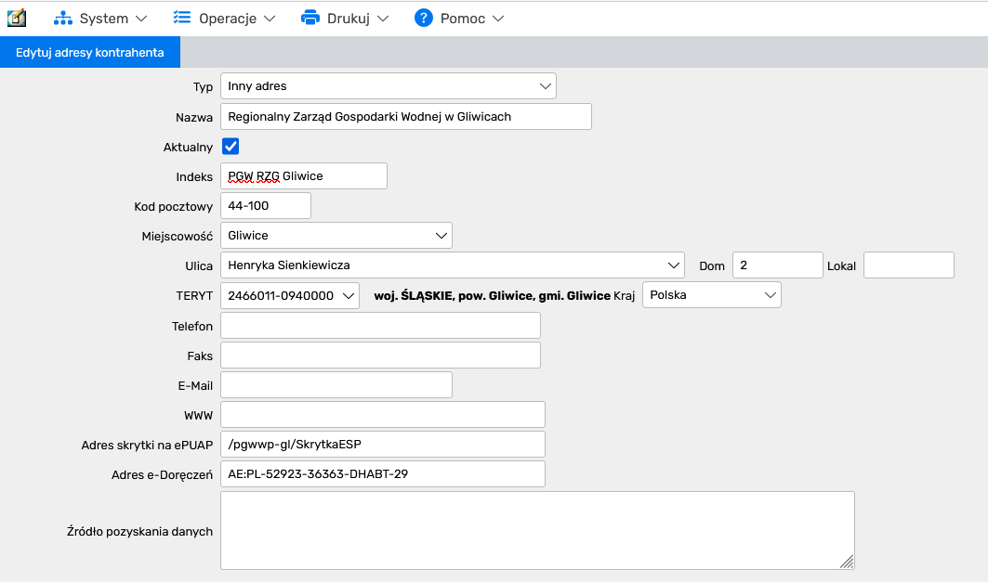988x582 pixels.
Task: Click the System hierarchy icon
Action: (x=63, y=19)
